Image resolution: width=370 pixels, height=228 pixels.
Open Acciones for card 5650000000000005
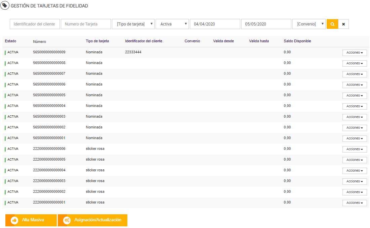click(355, 96)
